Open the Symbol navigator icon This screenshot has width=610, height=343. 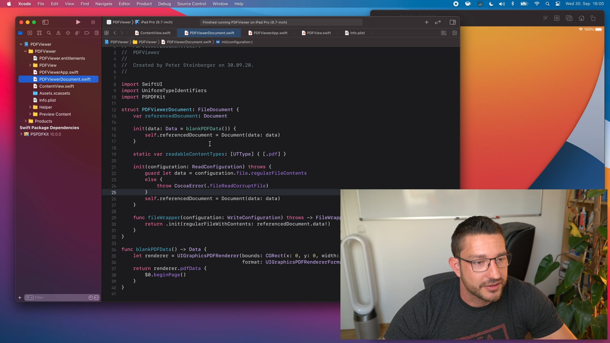pyautogui.click(x=39, y=33)
